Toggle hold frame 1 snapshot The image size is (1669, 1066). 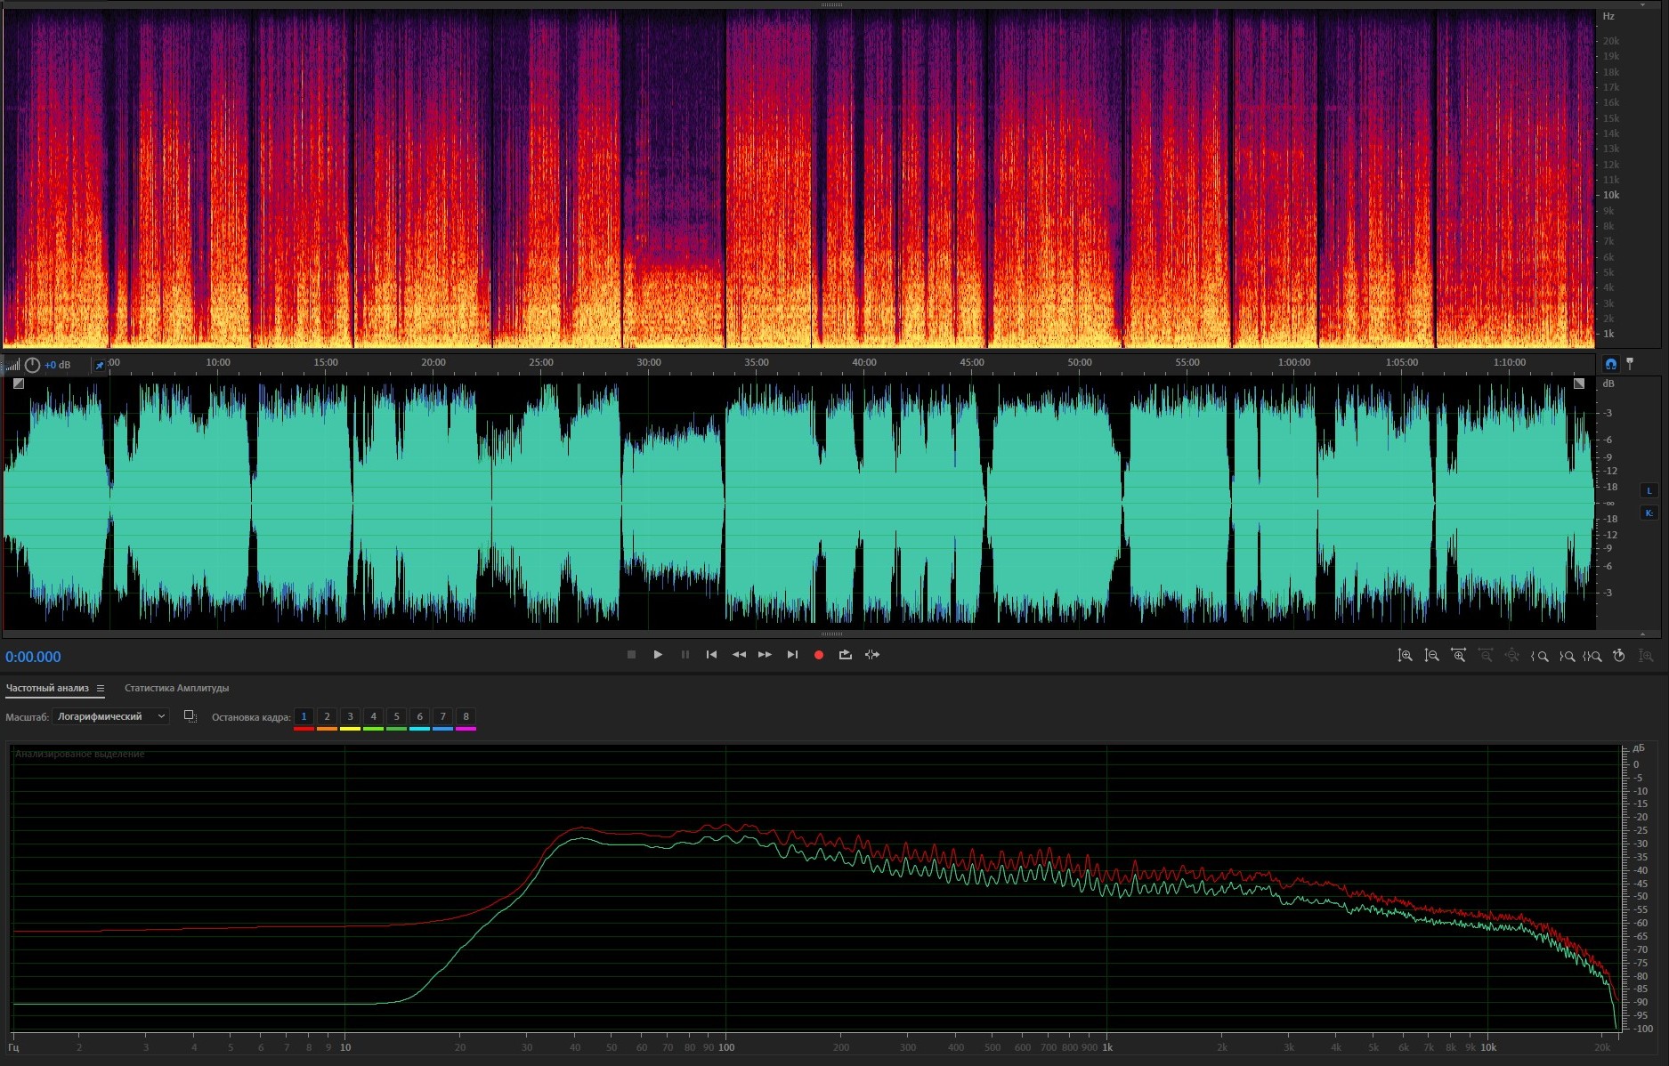tap(304, 716)
